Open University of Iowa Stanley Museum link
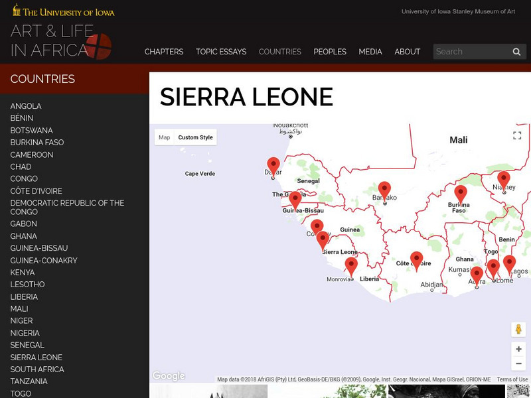 tap(458, 11)
